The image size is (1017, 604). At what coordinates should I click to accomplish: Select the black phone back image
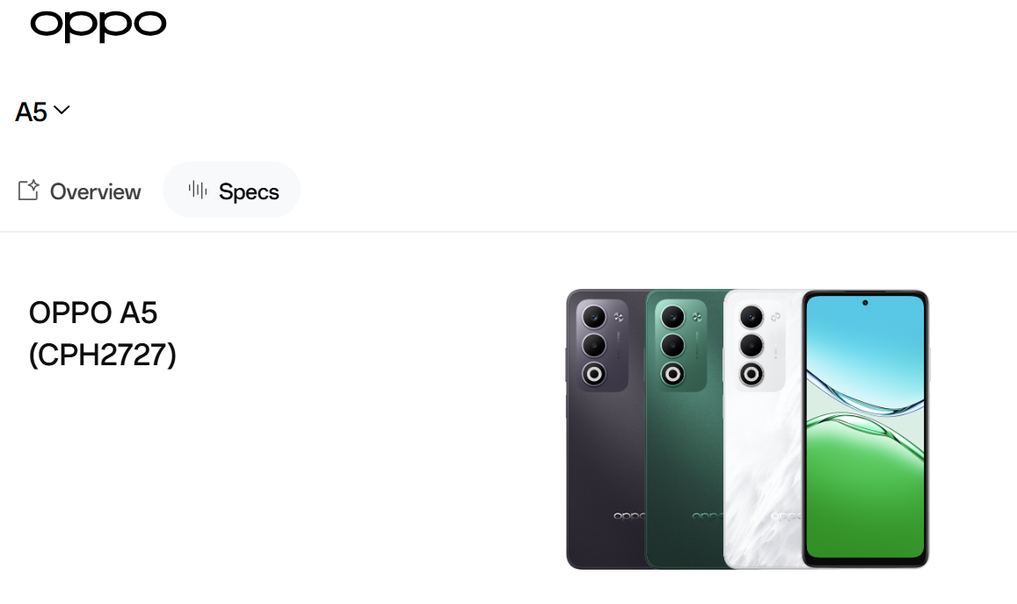606,429
